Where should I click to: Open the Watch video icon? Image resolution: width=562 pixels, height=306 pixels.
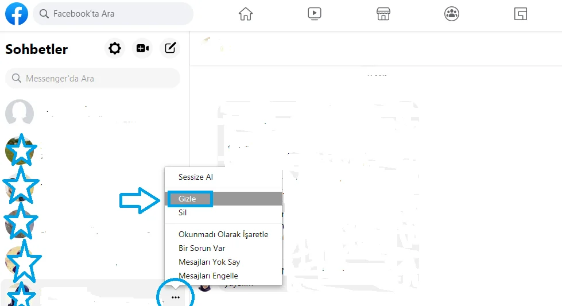(315, 14)
